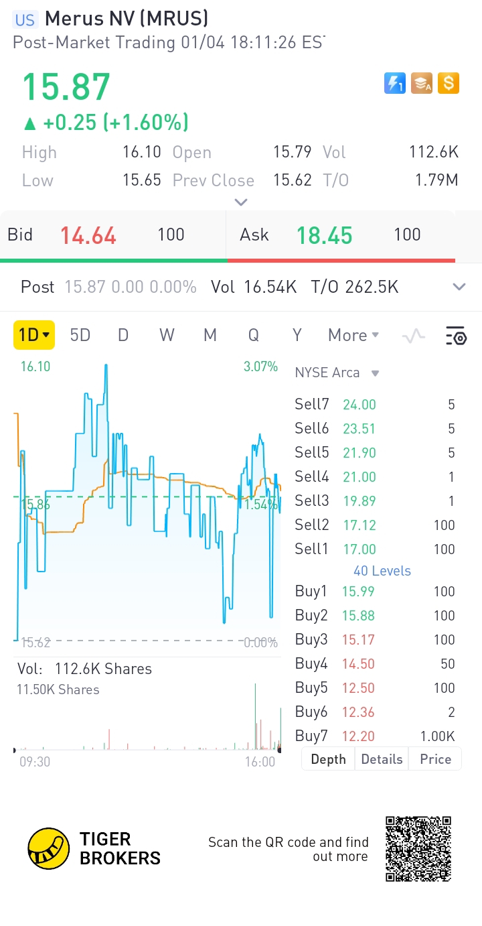Open the NYSE Arca exchange dropdown

pyautogui.click(x=337, y=373)
